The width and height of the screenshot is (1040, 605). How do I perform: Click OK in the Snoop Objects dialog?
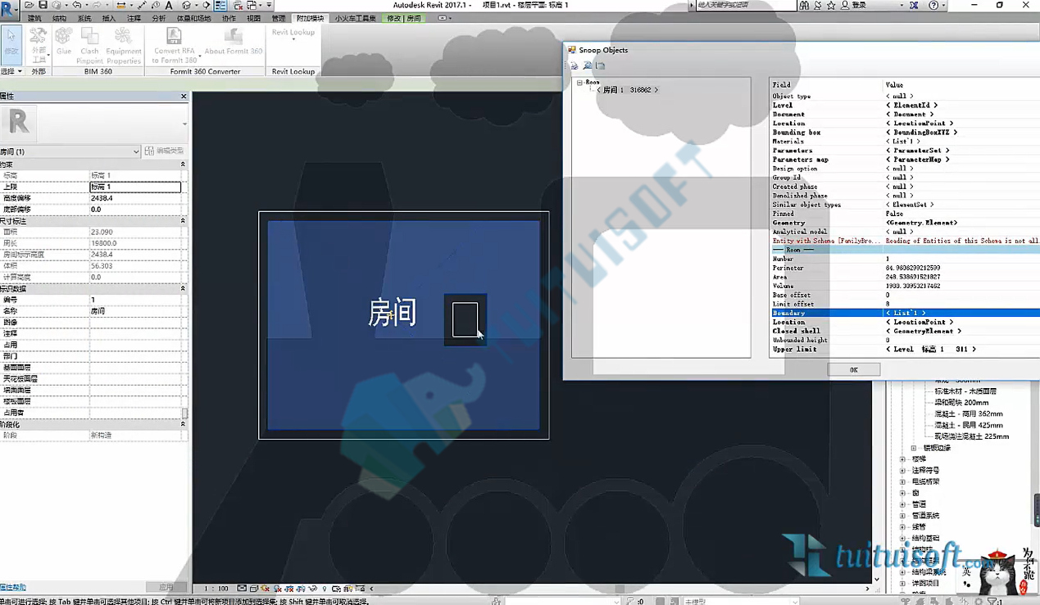[853, 370]
